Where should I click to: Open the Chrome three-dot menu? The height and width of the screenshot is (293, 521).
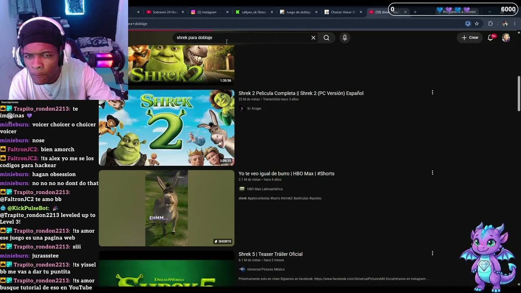coord(514,24)
